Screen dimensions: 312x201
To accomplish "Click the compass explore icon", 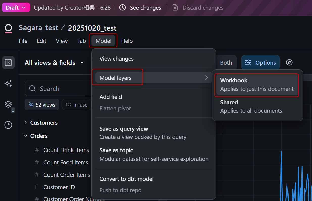I will click(289, 62).
